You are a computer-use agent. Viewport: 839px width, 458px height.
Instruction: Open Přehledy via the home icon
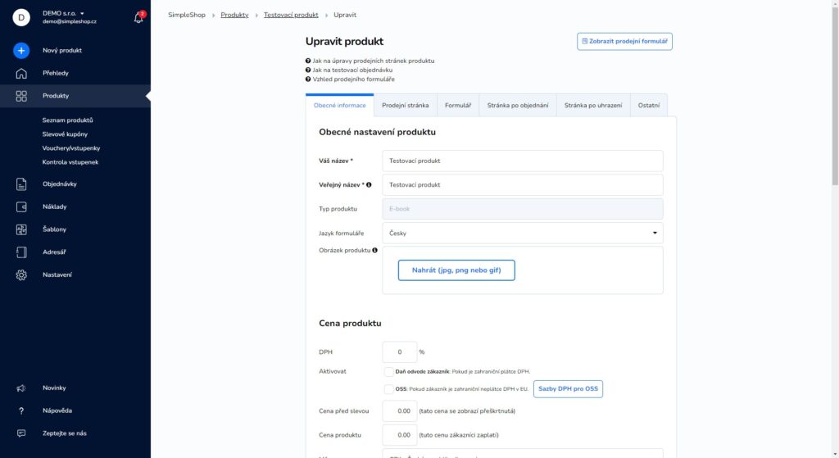point(20,73)
